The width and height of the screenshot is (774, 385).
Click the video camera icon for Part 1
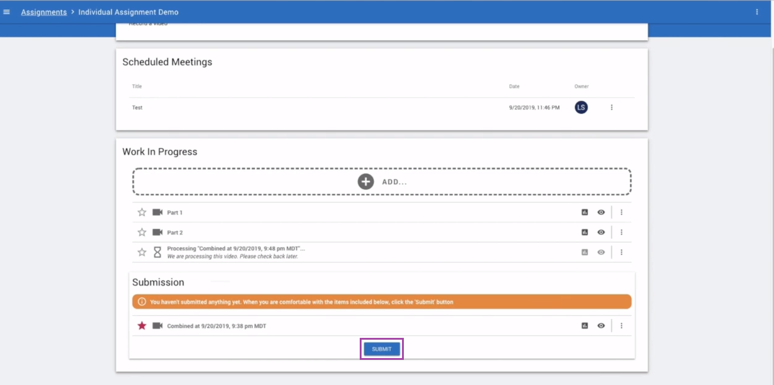(157, 212)
